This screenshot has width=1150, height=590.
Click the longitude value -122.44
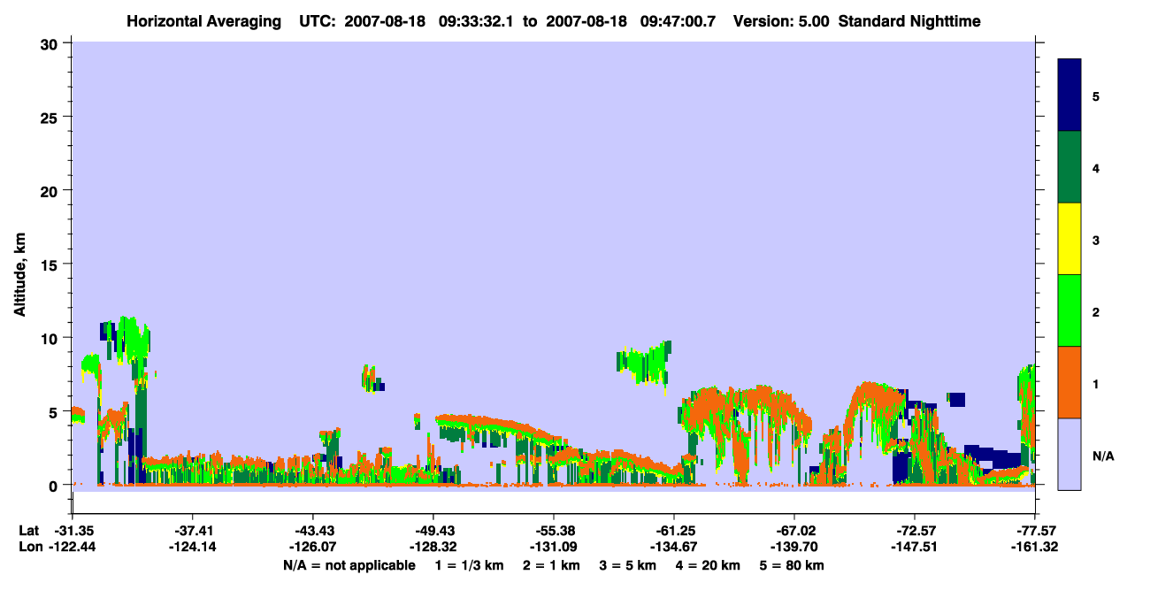73,548
